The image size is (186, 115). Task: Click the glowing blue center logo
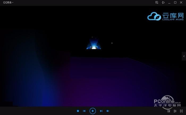pos(94,43)
